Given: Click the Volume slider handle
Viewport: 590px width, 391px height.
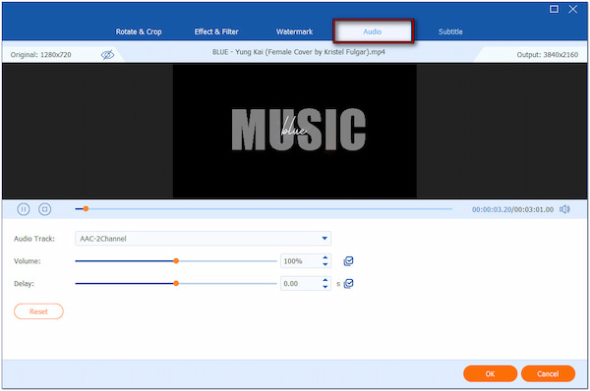Looking at the screenshot, I should pos(176,261).
